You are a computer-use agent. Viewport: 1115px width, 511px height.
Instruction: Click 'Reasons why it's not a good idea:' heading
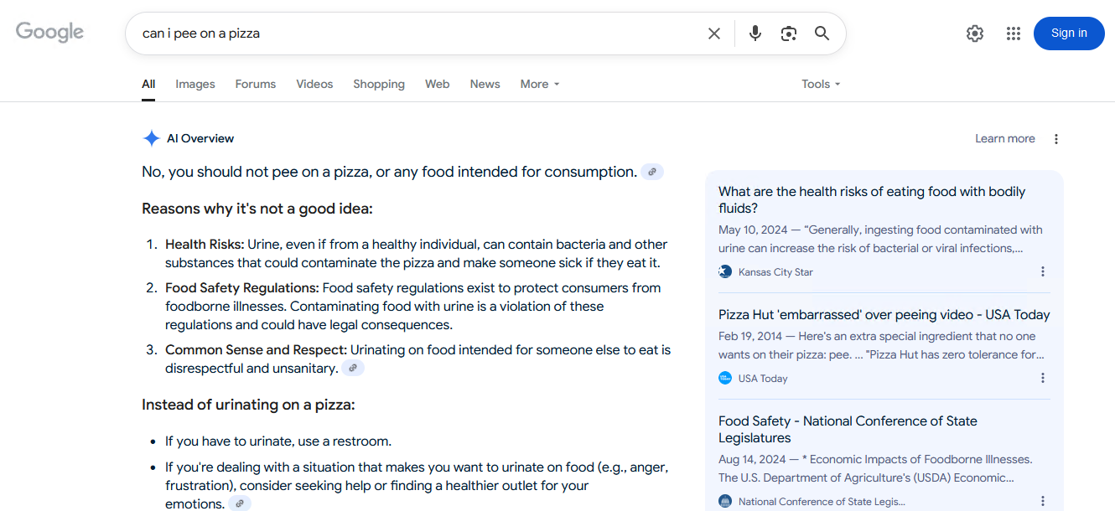[x=257, y=209]
